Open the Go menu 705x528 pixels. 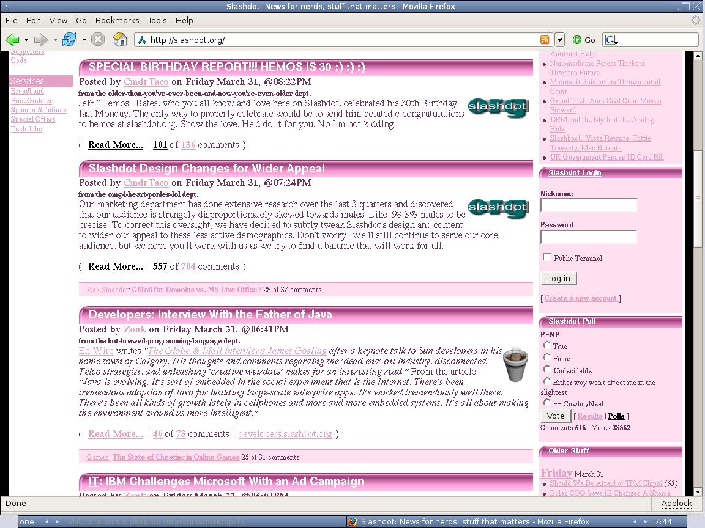(81, 20)
